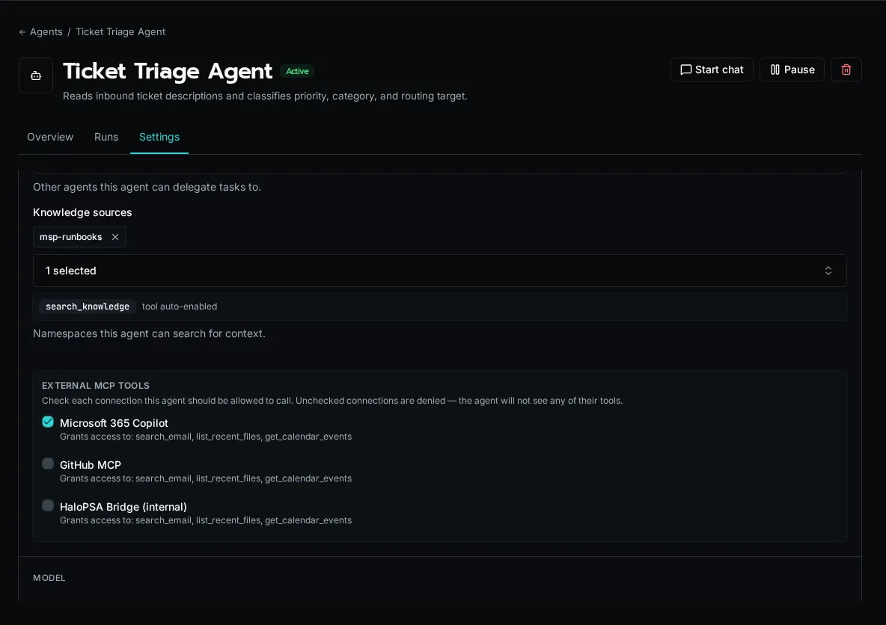This screenshot has height=625, width=886.
Task: Uncheck the Microsoft 365 Copilot connection
Action: (x=48, y=422)
